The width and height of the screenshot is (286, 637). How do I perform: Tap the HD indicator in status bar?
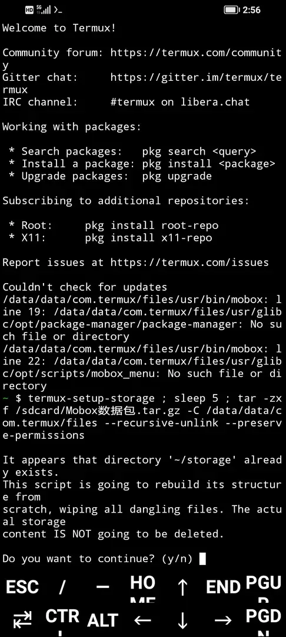tap(29, 10)
